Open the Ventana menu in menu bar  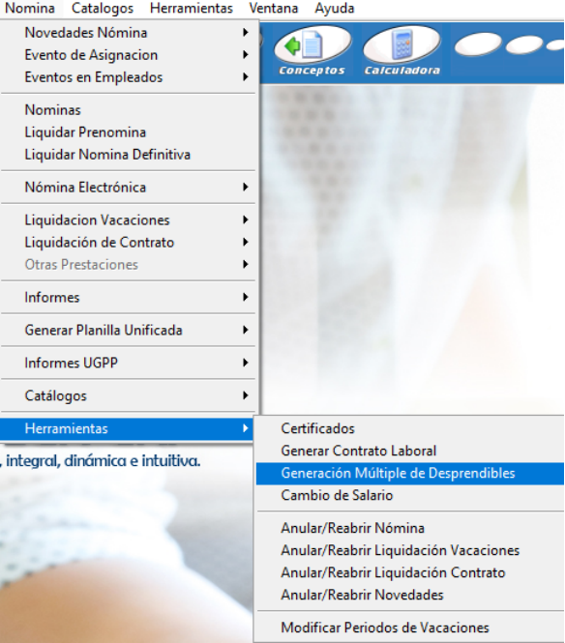[273, 8]
